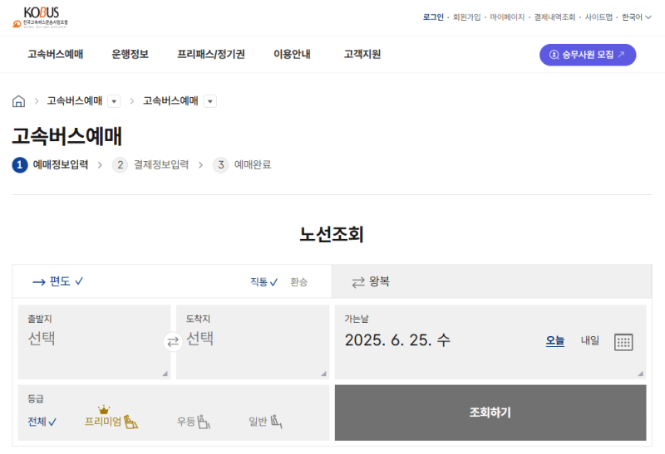Open the 가는날 date field
Viewport: 665px width, 454px height.
pyautogui.click(x=490, y=342)
